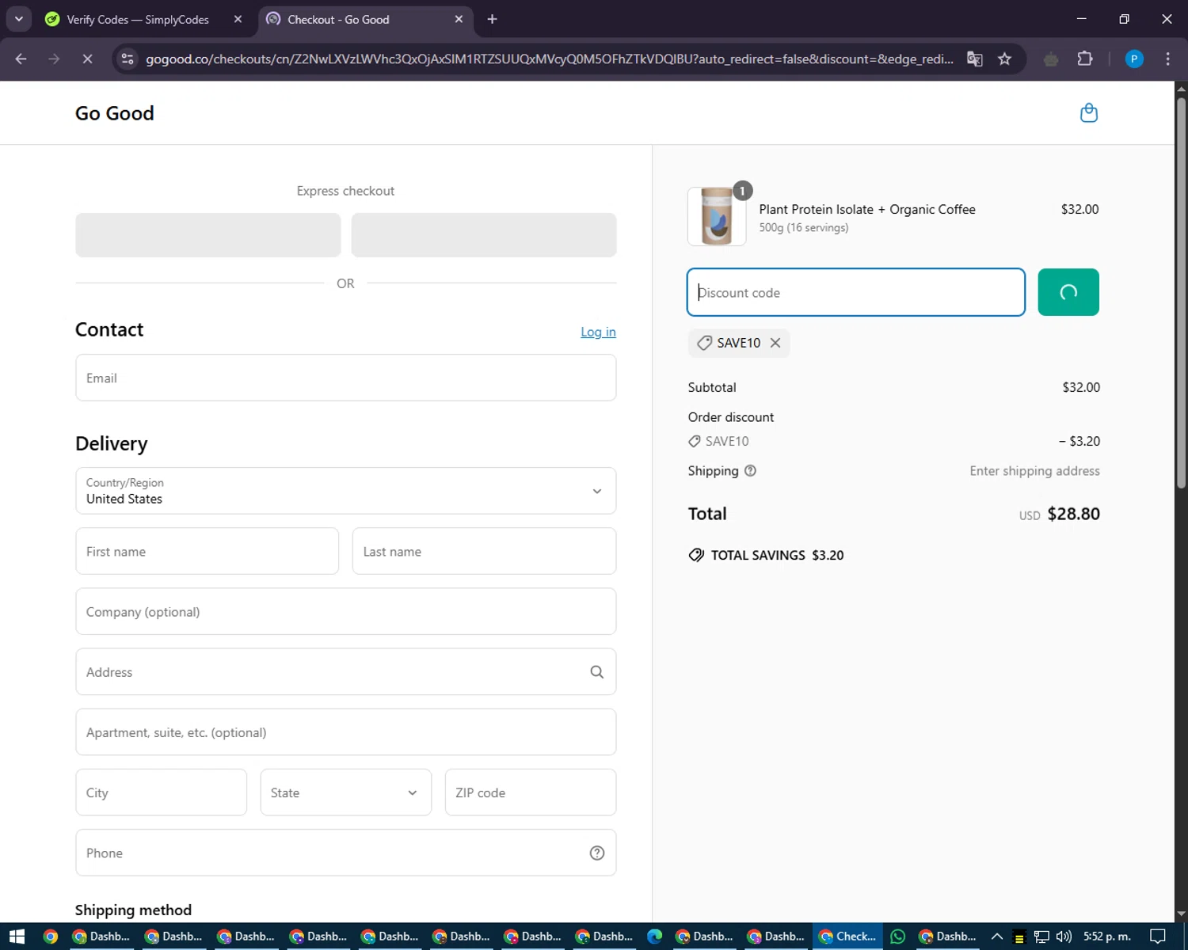1188x950 pixels.
Task: Expand the Country/Region dropdown
Action: point(346,491)
